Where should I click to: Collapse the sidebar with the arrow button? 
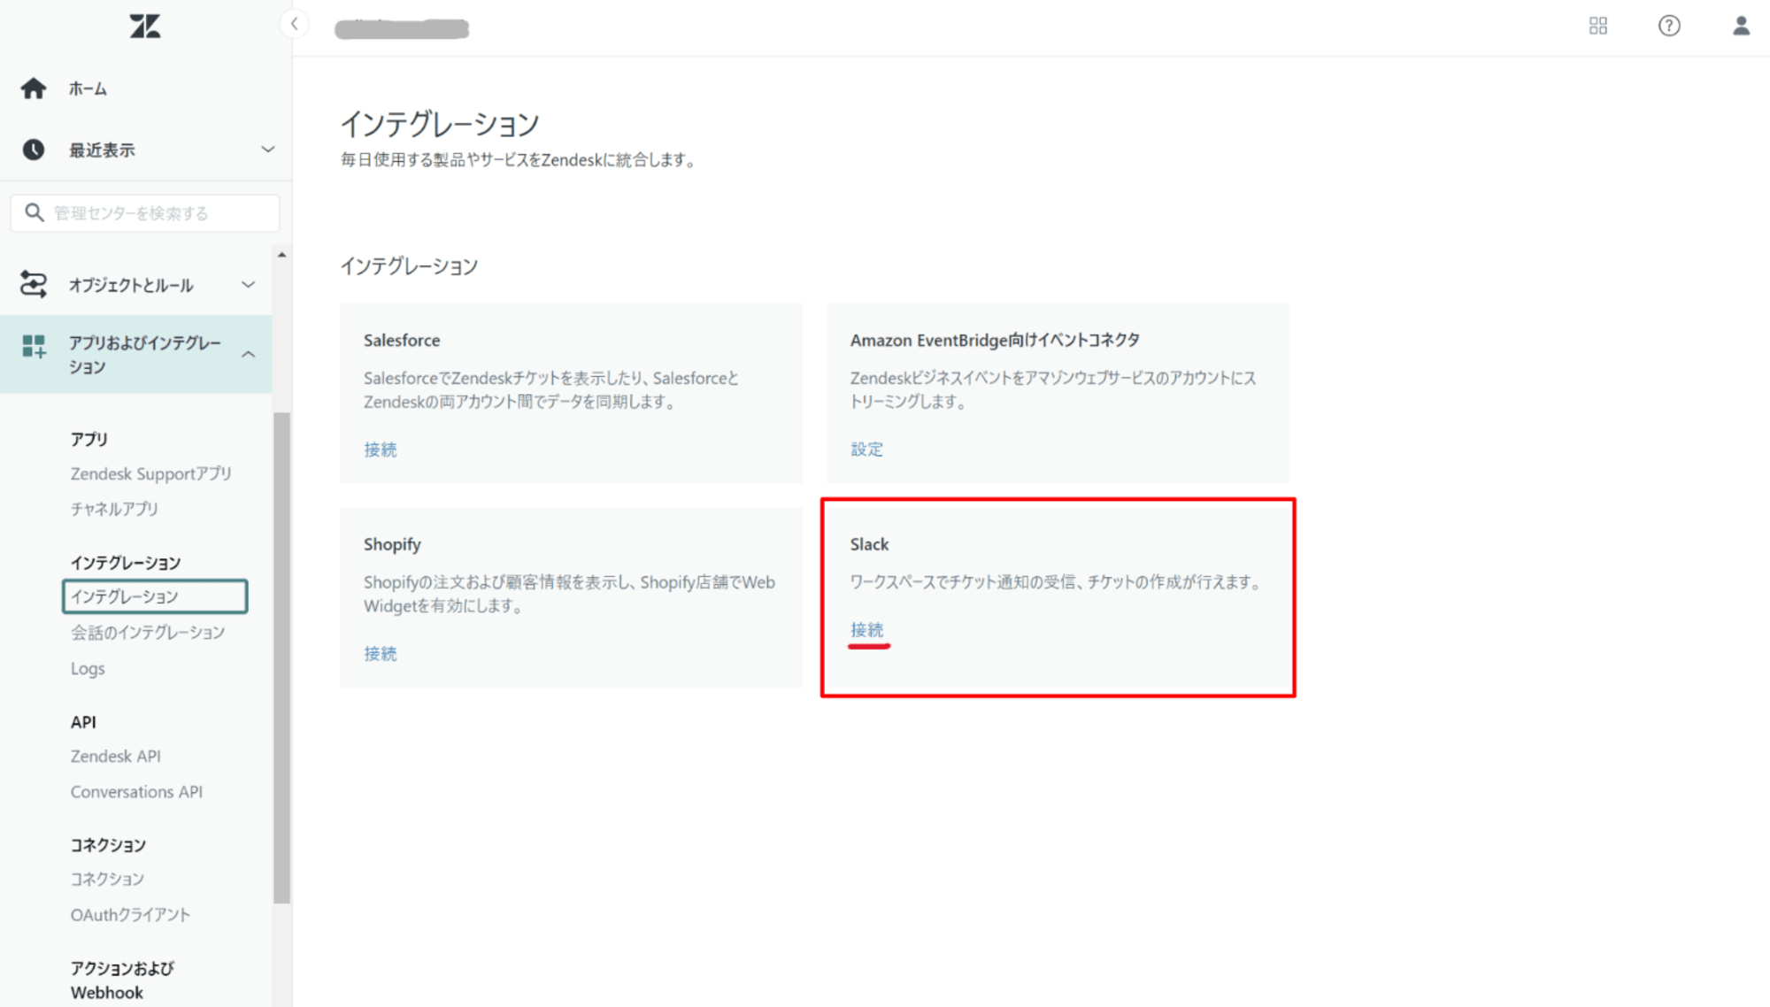(x=295, y=24)
